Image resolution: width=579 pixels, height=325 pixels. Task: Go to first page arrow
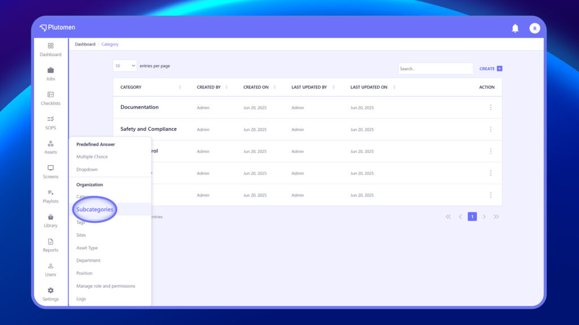[448, 217]
